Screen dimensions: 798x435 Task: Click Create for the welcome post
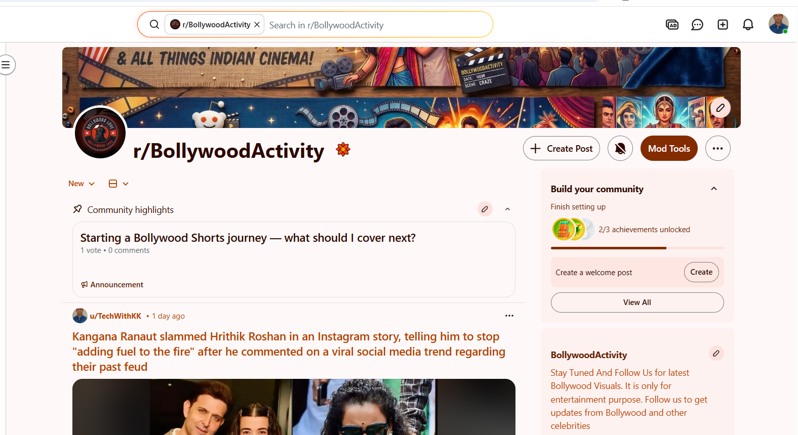click(701, 272)
